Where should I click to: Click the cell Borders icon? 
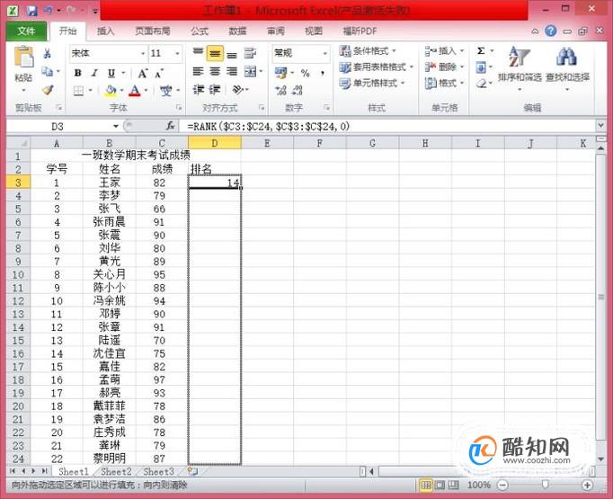pyautogui.click(x=78, y=91)
